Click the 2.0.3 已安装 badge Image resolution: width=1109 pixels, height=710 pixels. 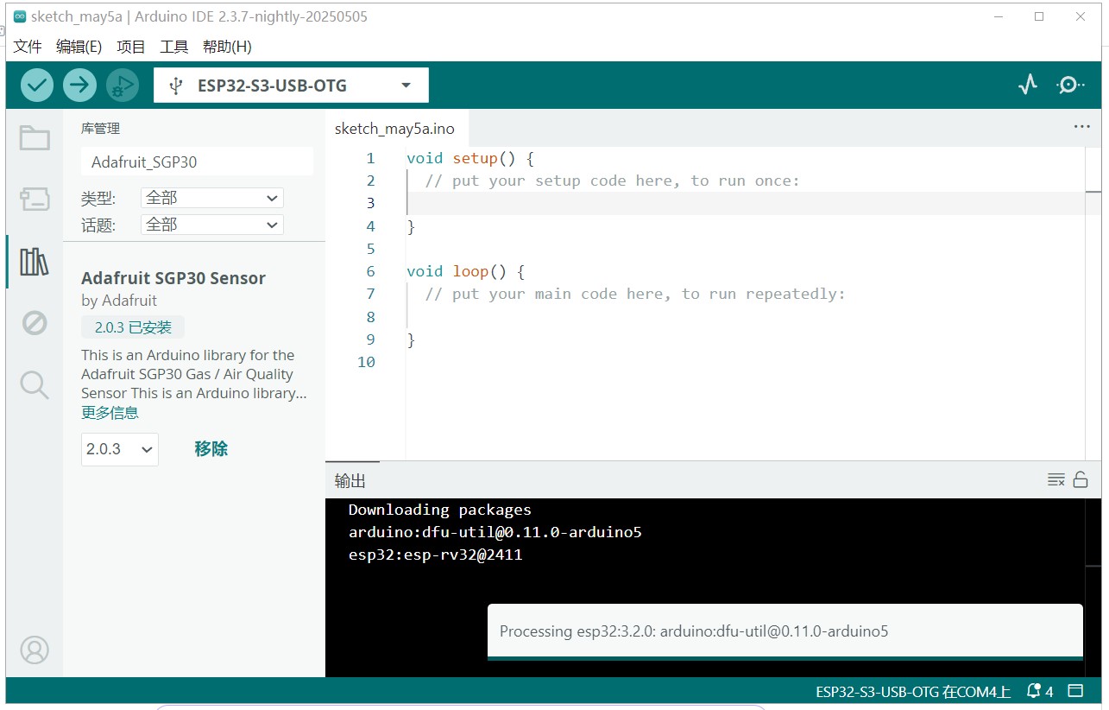(133, 327)
